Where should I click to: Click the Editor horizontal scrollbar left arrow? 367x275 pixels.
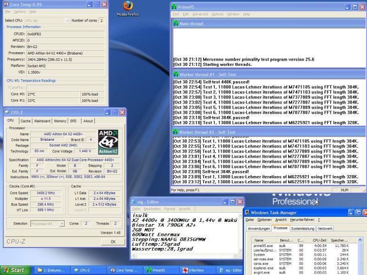134,256
